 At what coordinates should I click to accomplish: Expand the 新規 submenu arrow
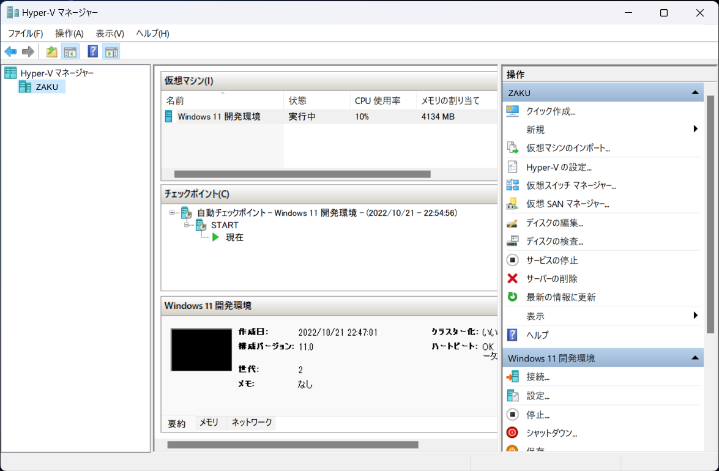coord(695,129)
